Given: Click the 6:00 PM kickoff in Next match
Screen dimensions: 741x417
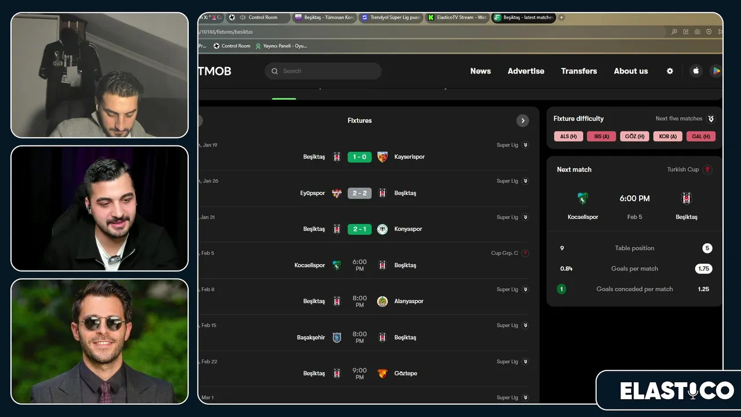Looking at the screenshot, I should point(634,199).
